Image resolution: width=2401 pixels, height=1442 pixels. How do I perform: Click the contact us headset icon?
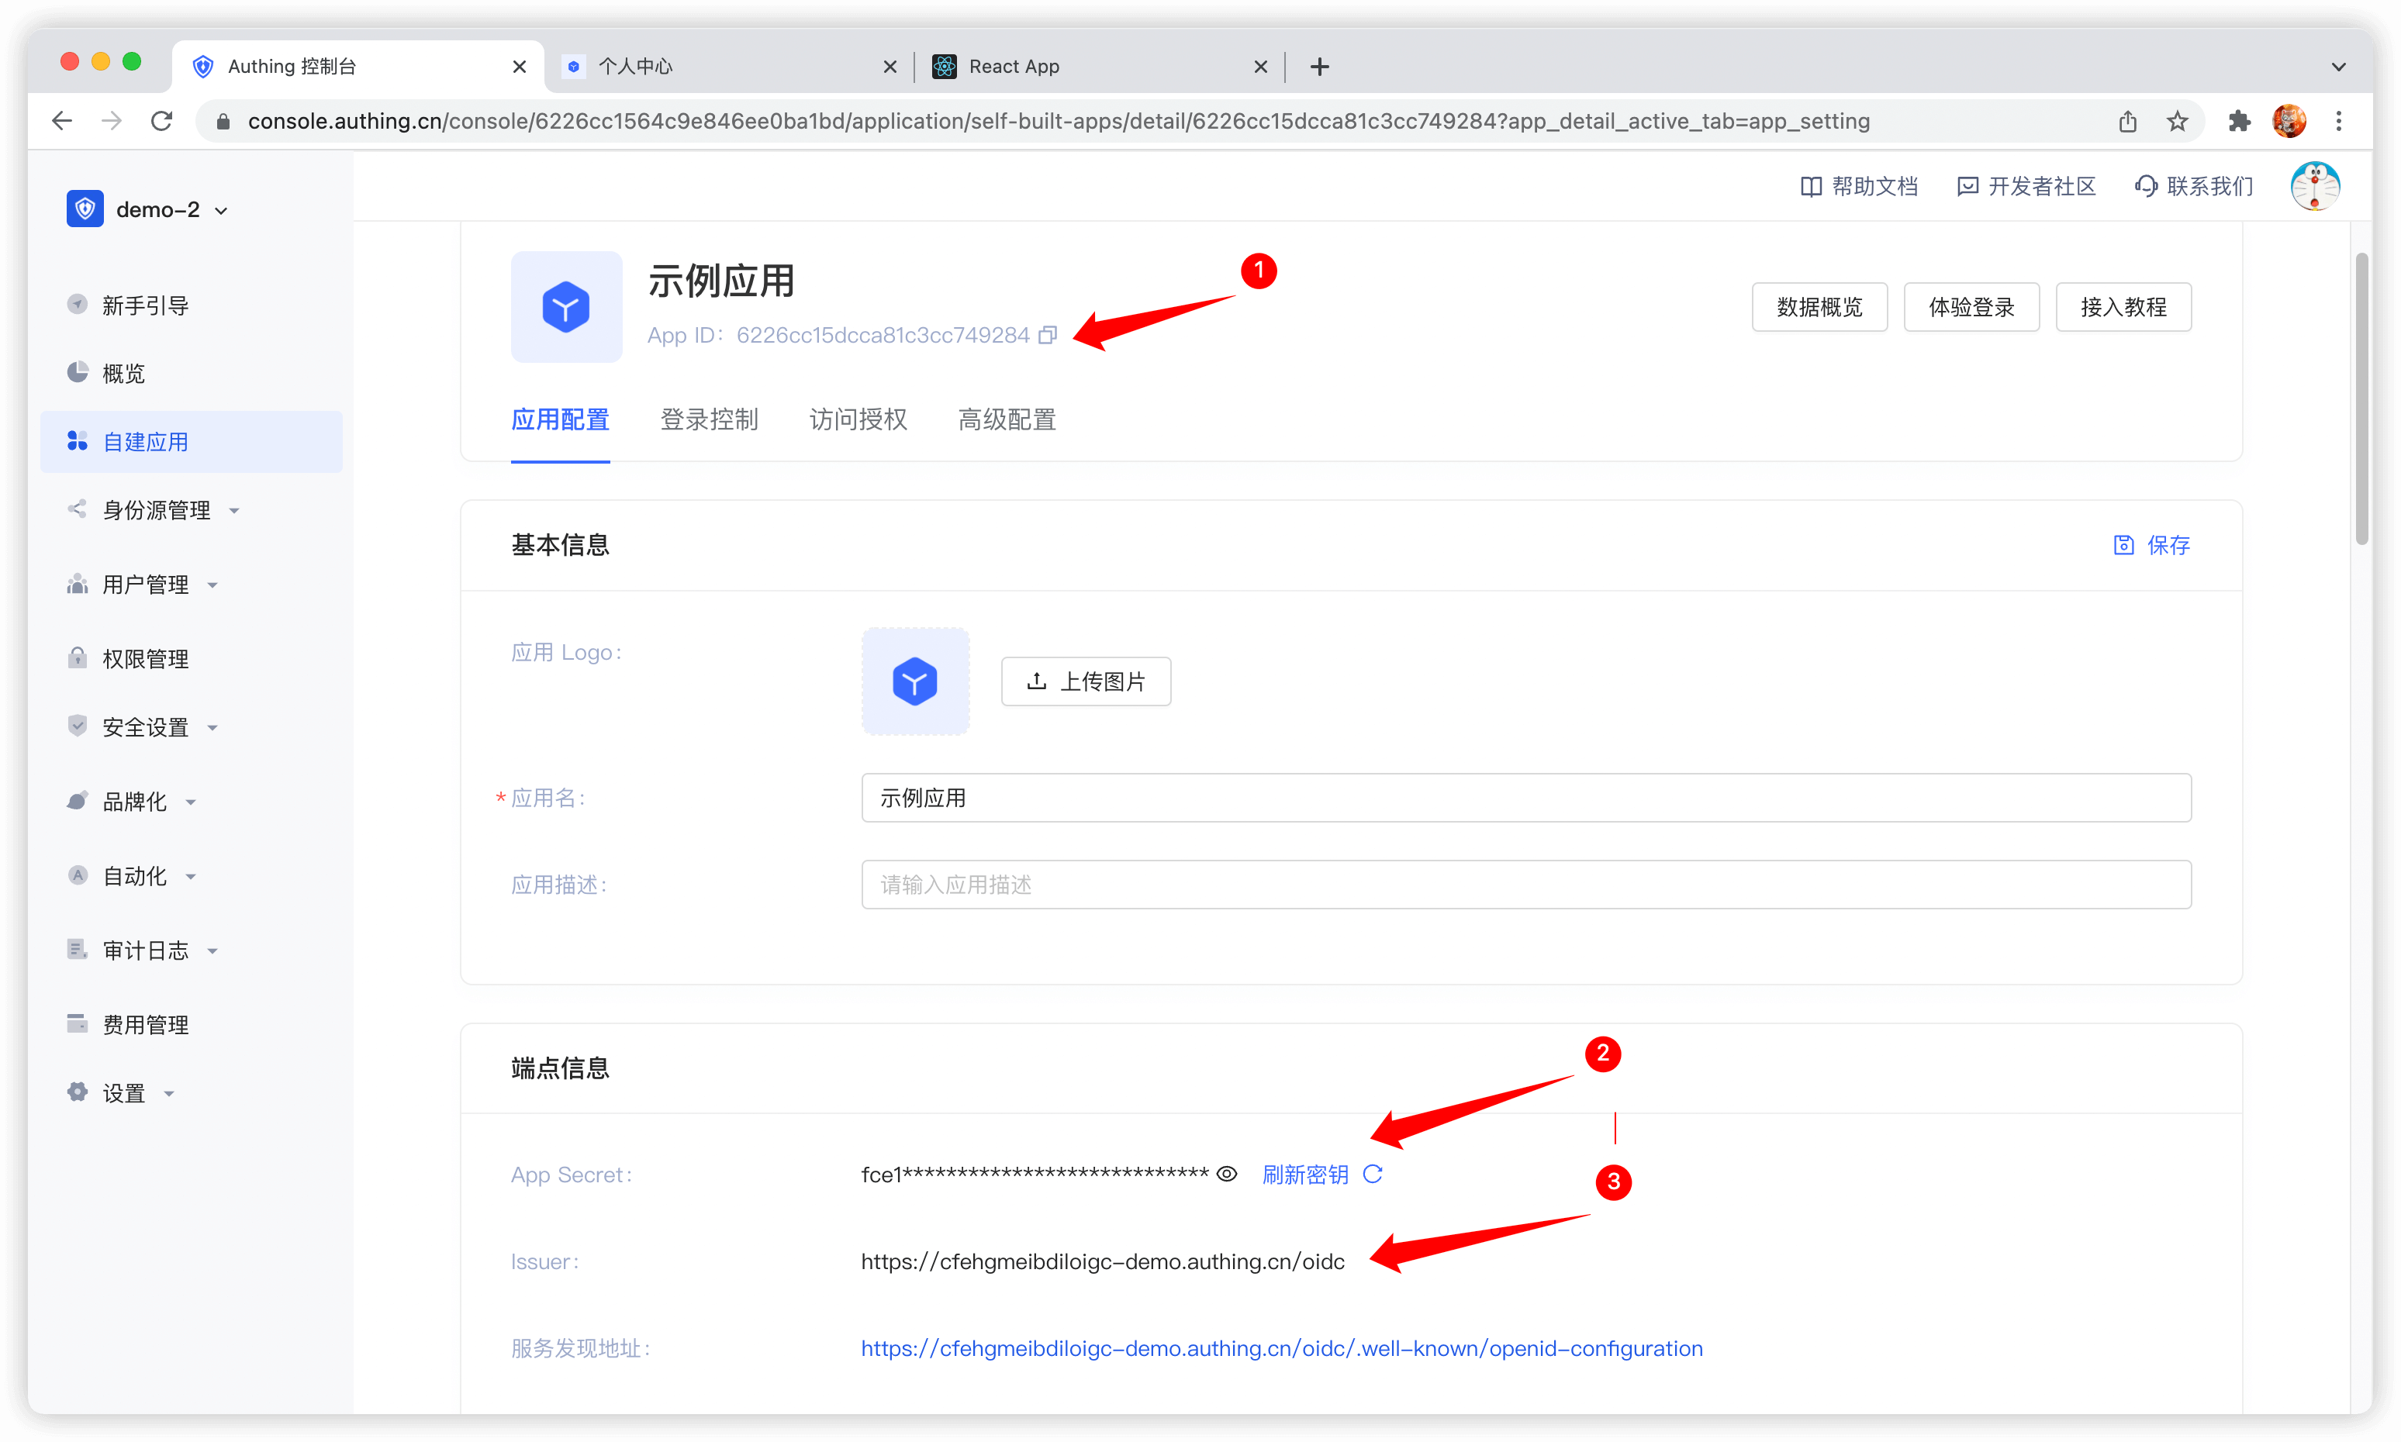2145,187
